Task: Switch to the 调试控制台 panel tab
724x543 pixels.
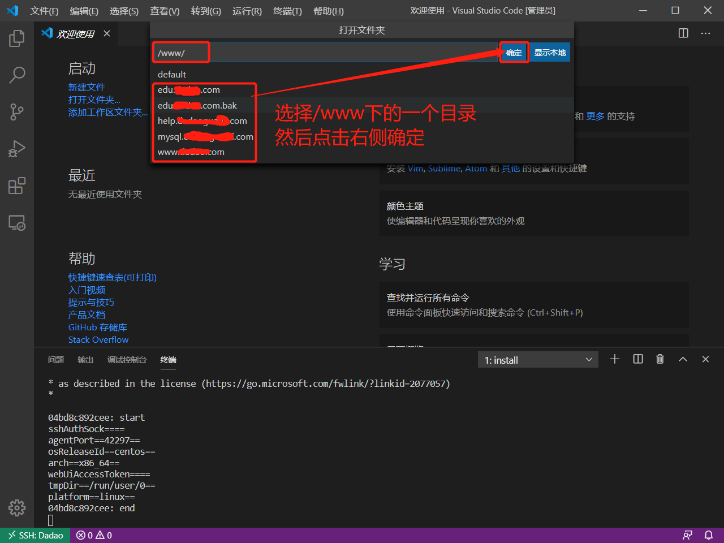Action: click(127, 360)
